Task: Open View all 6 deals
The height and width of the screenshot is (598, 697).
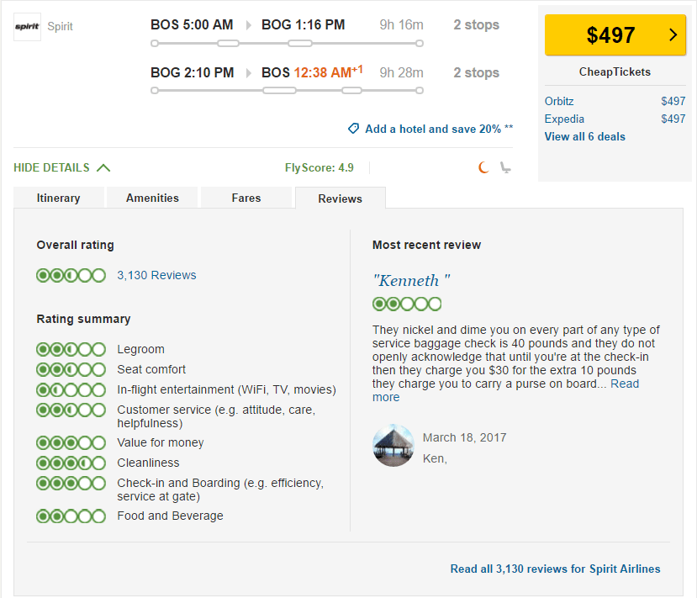Action: point(585,136)
